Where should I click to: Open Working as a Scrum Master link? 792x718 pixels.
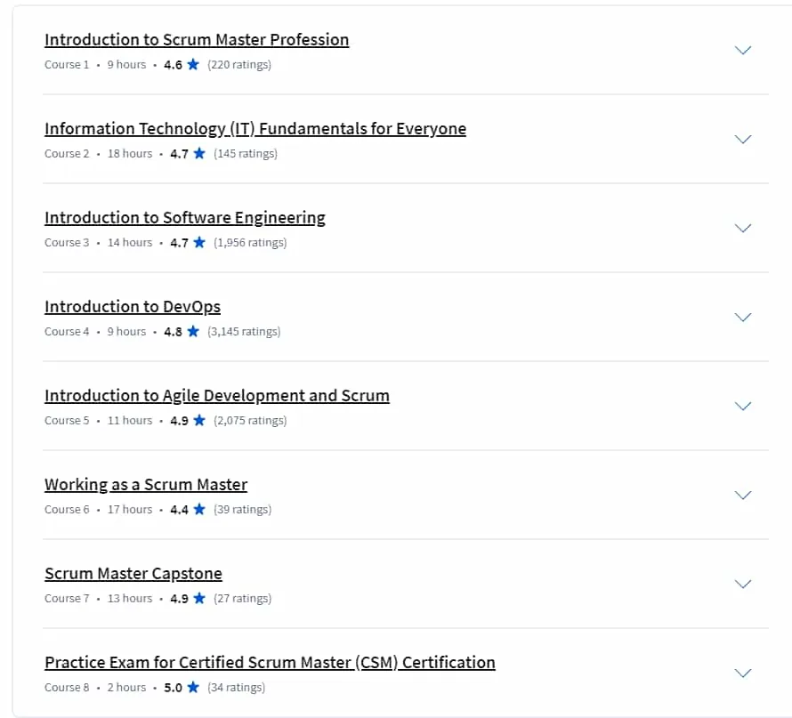[146, 484]
